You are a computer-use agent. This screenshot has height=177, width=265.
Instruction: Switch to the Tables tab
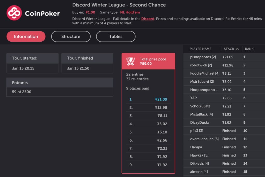point(115,36)
